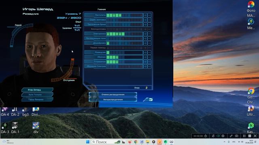Open the recorder's settings gear
The image size is (259, 145).
tap(223, 136)
